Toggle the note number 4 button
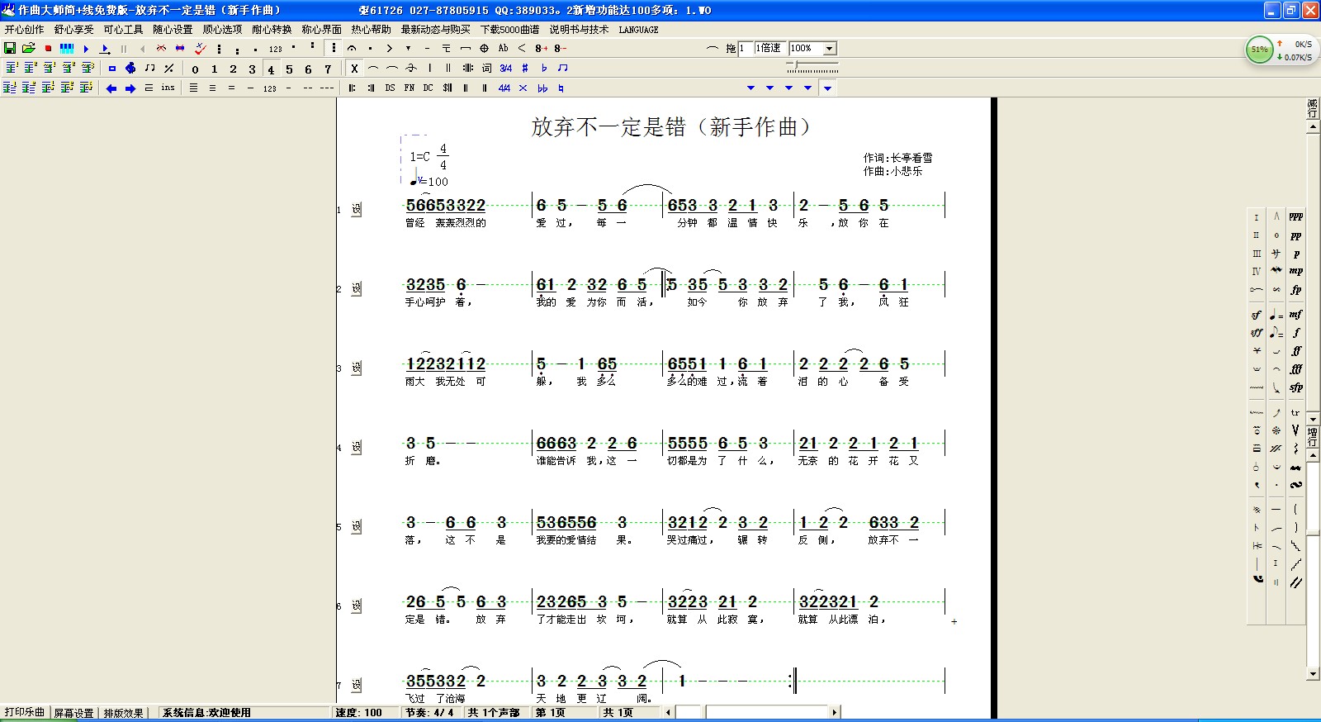 271,69
